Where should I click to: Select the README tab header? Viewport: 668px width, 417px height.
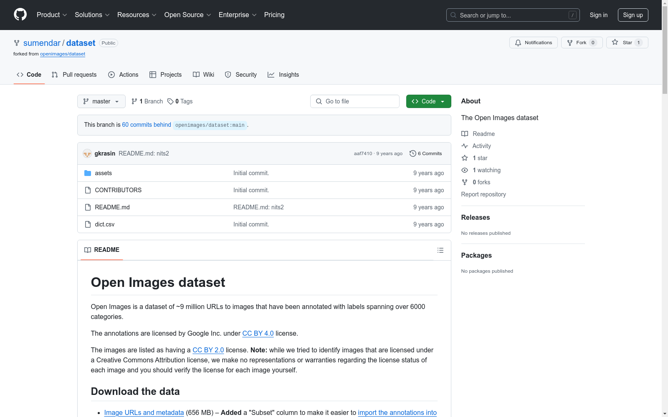tap(102, 250)
